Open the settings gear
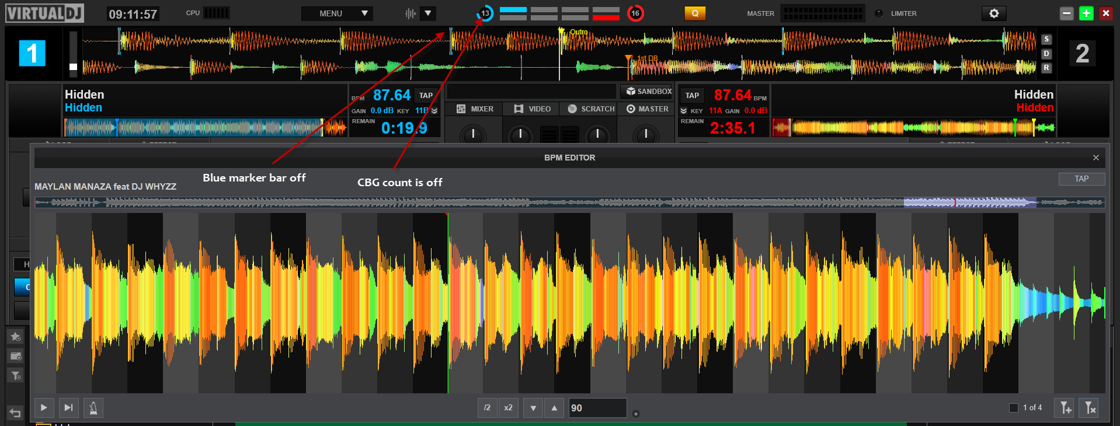Screen dimensions: 1120x426 click(994, 13)
